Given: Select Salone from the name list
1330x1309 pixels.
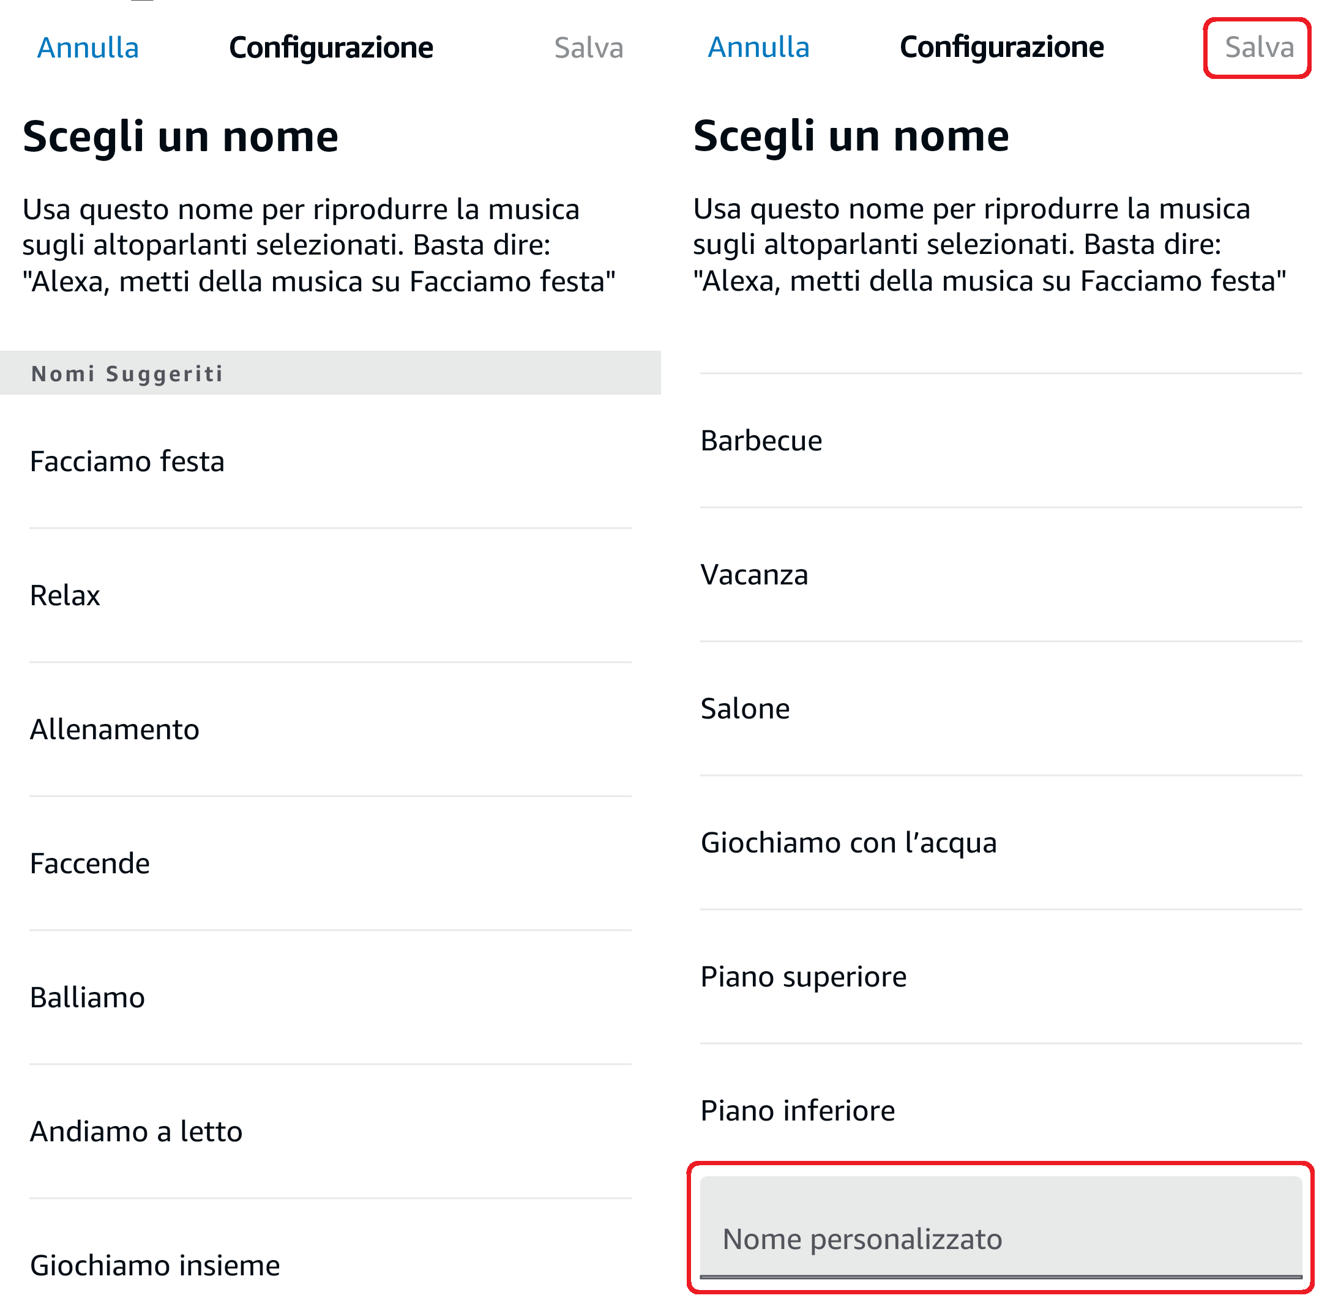Looking at the screenshot, I should [745, 709].
